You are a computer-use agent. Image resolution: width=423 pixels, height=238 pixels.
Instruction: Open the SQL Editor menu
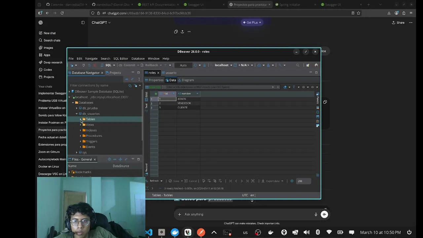[121, 59]
